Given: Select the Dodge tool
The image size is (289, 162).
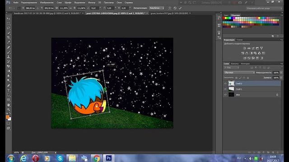Looking at the screenshot, I should 9,81.
